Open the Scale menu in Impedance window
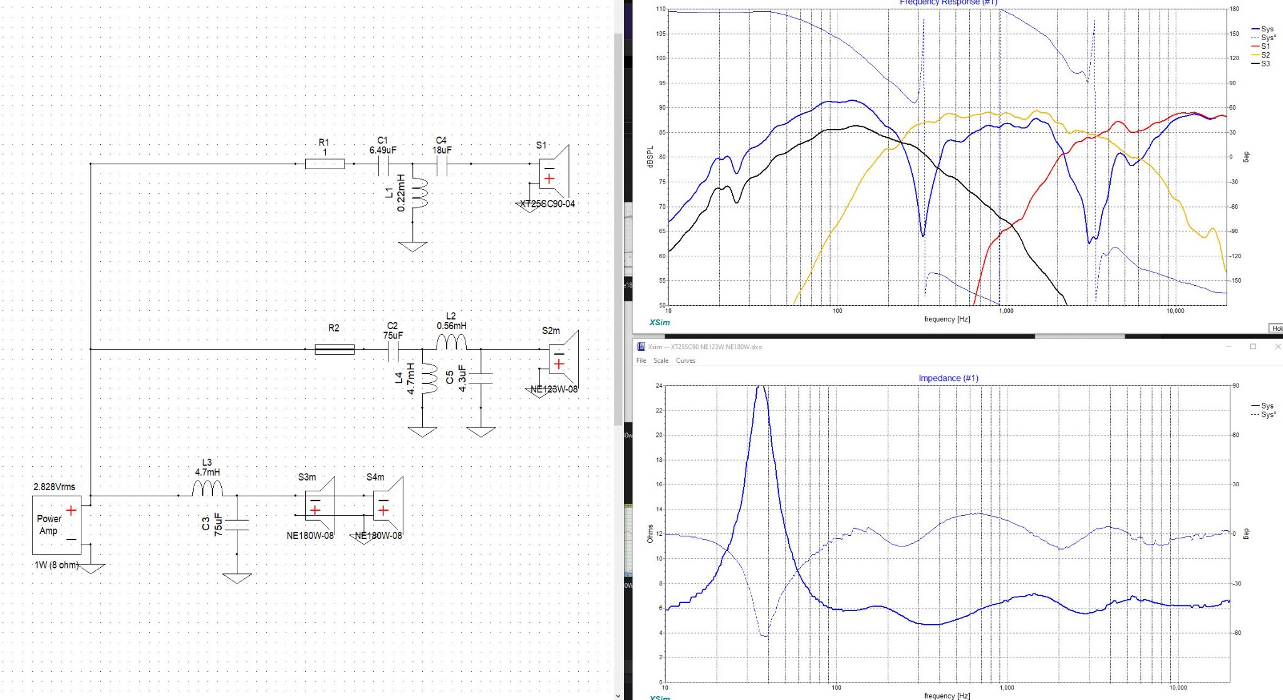This screenshot has width=1283, height=700. pos(660,360)
